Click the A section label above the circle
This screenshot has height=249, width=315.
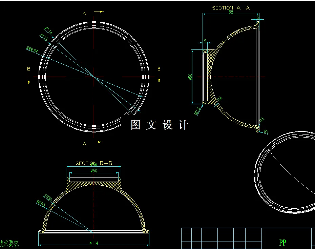tap(84, 14)
